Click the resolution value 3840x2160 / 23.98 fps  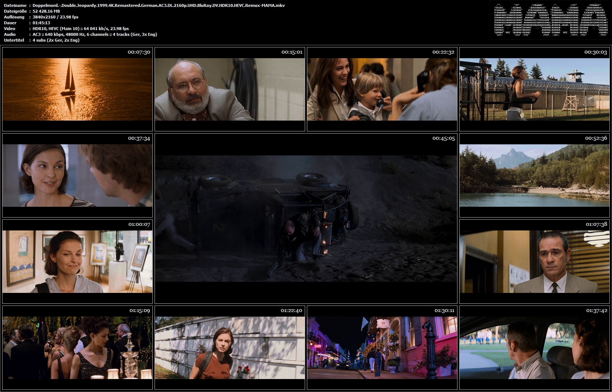click(x=56, y=17)
